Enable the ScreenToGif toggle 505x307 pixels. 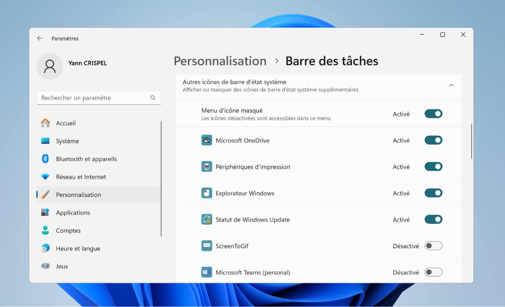point(433,245)
